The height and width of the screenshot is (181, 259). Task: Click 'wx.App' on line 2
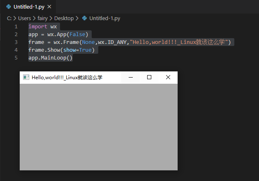tap(57, 34)
